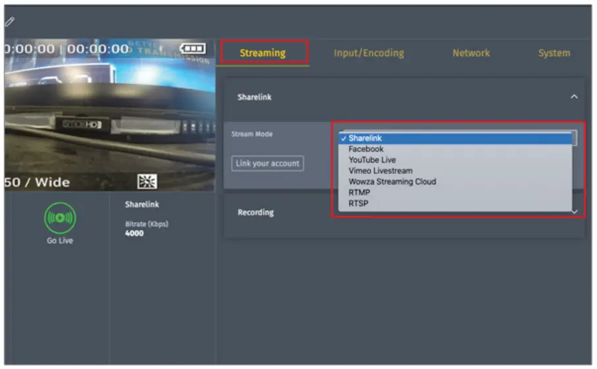This screenshot has width=597, height=369.
Task: Click the Stream Mode label
Action: (252, 134)
